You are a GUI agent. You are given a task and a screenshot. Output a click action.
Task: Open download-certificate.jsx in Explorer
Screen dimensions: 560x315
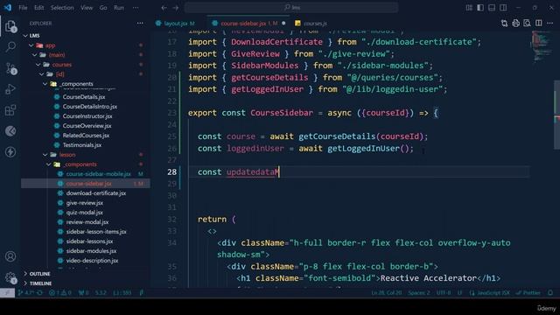point(96,193)
